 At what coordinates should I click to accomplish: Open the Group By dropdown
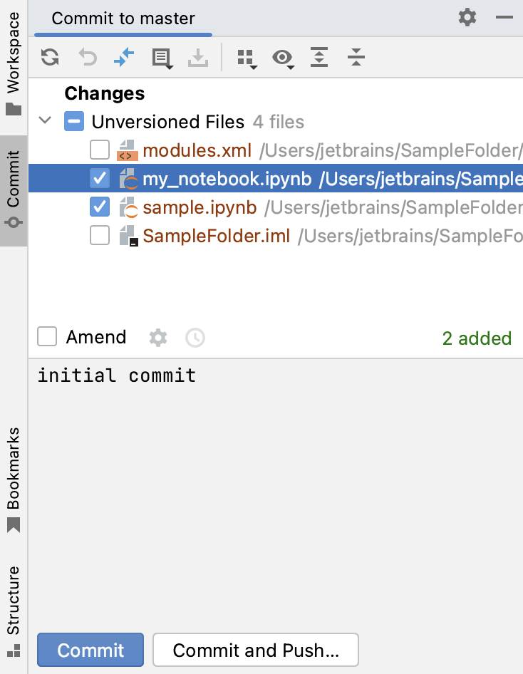[x=246, y=58]
